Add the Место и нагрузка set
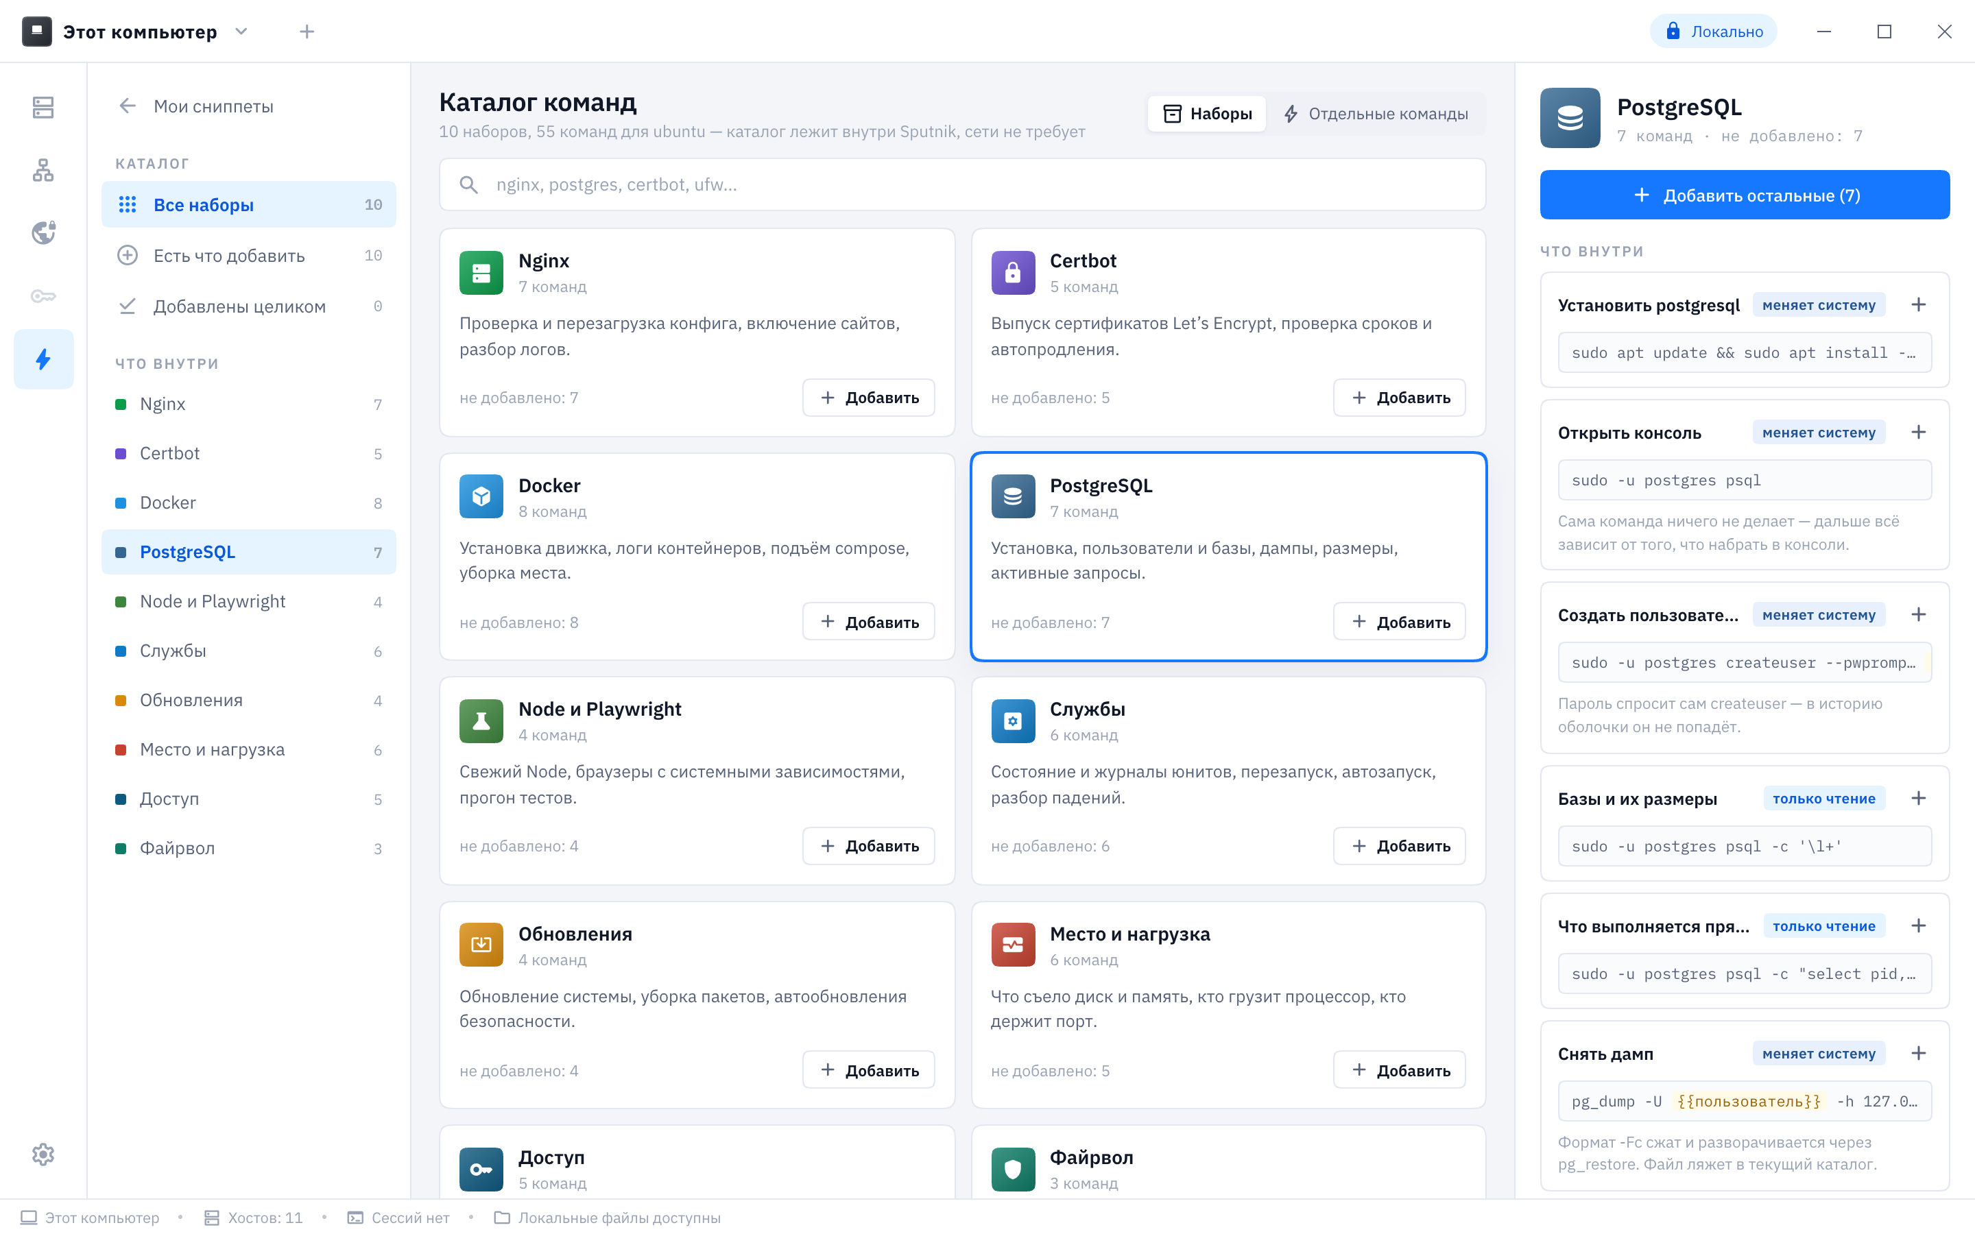 point(1400,1070)
